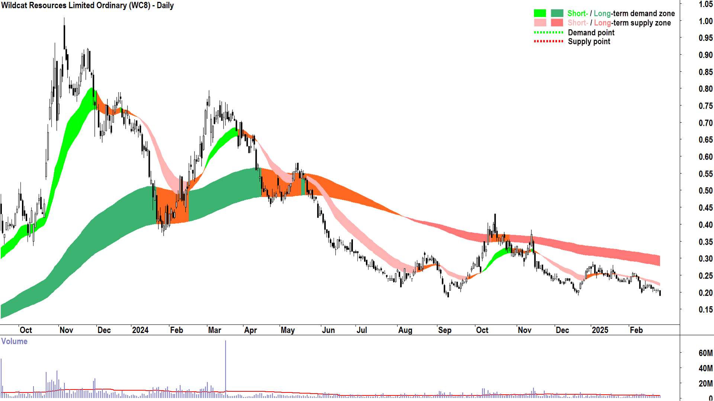The image size is (714, 401).
Task: Select the 'Demand point' legend label
Action: pyautogui.click(x=591, y=33)
